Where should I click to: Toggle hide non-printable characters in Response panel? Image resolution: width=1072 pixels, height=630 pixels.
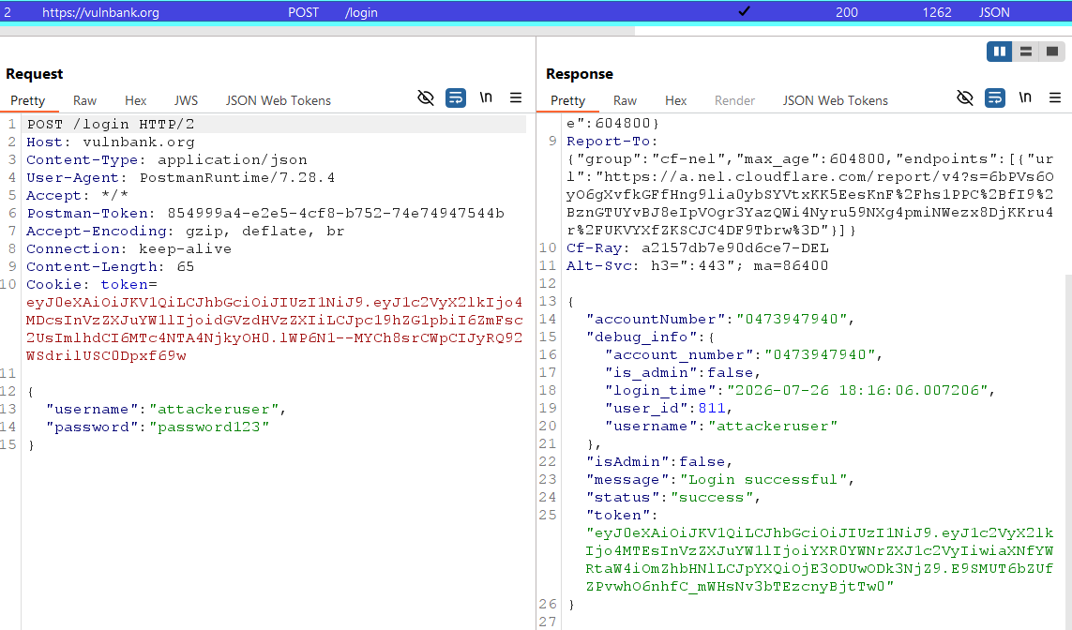[965, 97]
